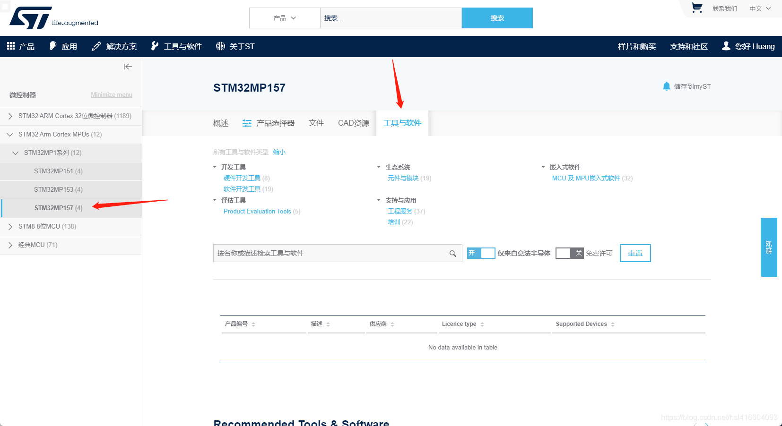Click the grid icon beside 产品 in navigation
Image resolution: width=782 pixels, height=426 pixels.
point(11,46)
